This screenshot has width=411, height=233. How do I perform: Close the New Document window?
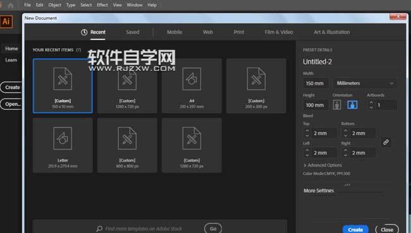(398, 16)
